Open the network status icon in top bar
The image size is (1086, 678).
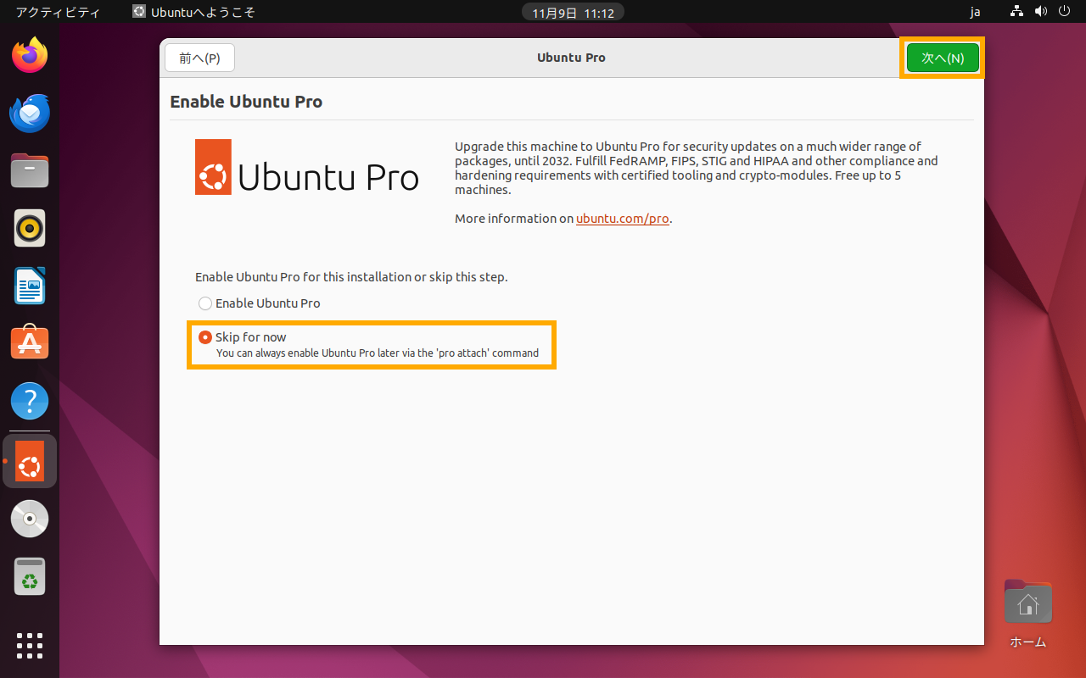1017,12
